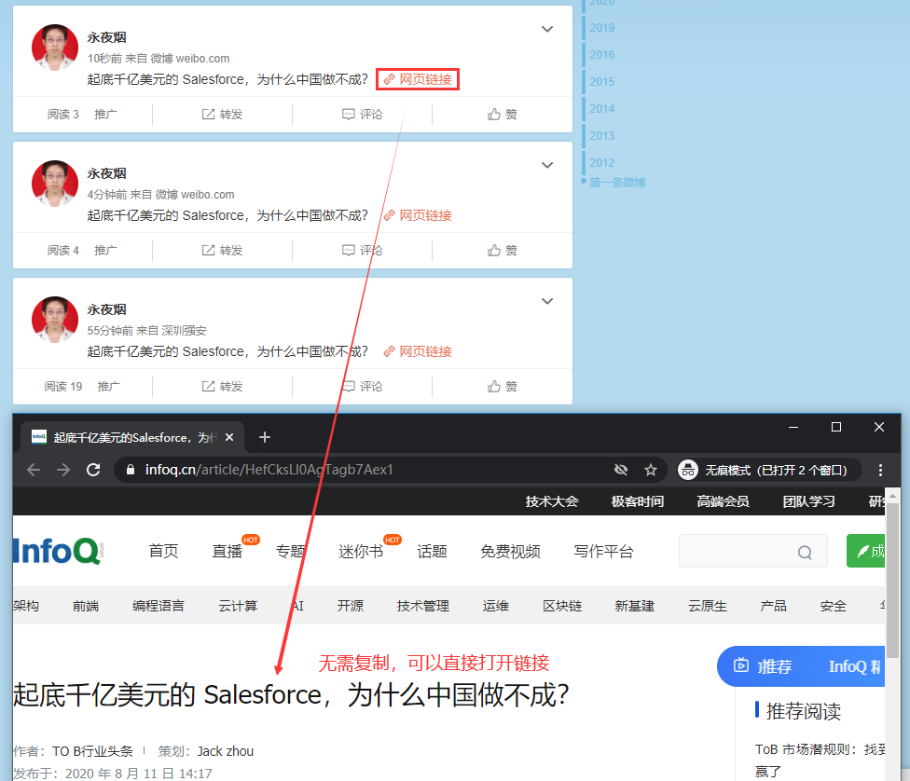Select 云计算 category tab
Screen dimensions: 910x781
click(x=238, y=606)
